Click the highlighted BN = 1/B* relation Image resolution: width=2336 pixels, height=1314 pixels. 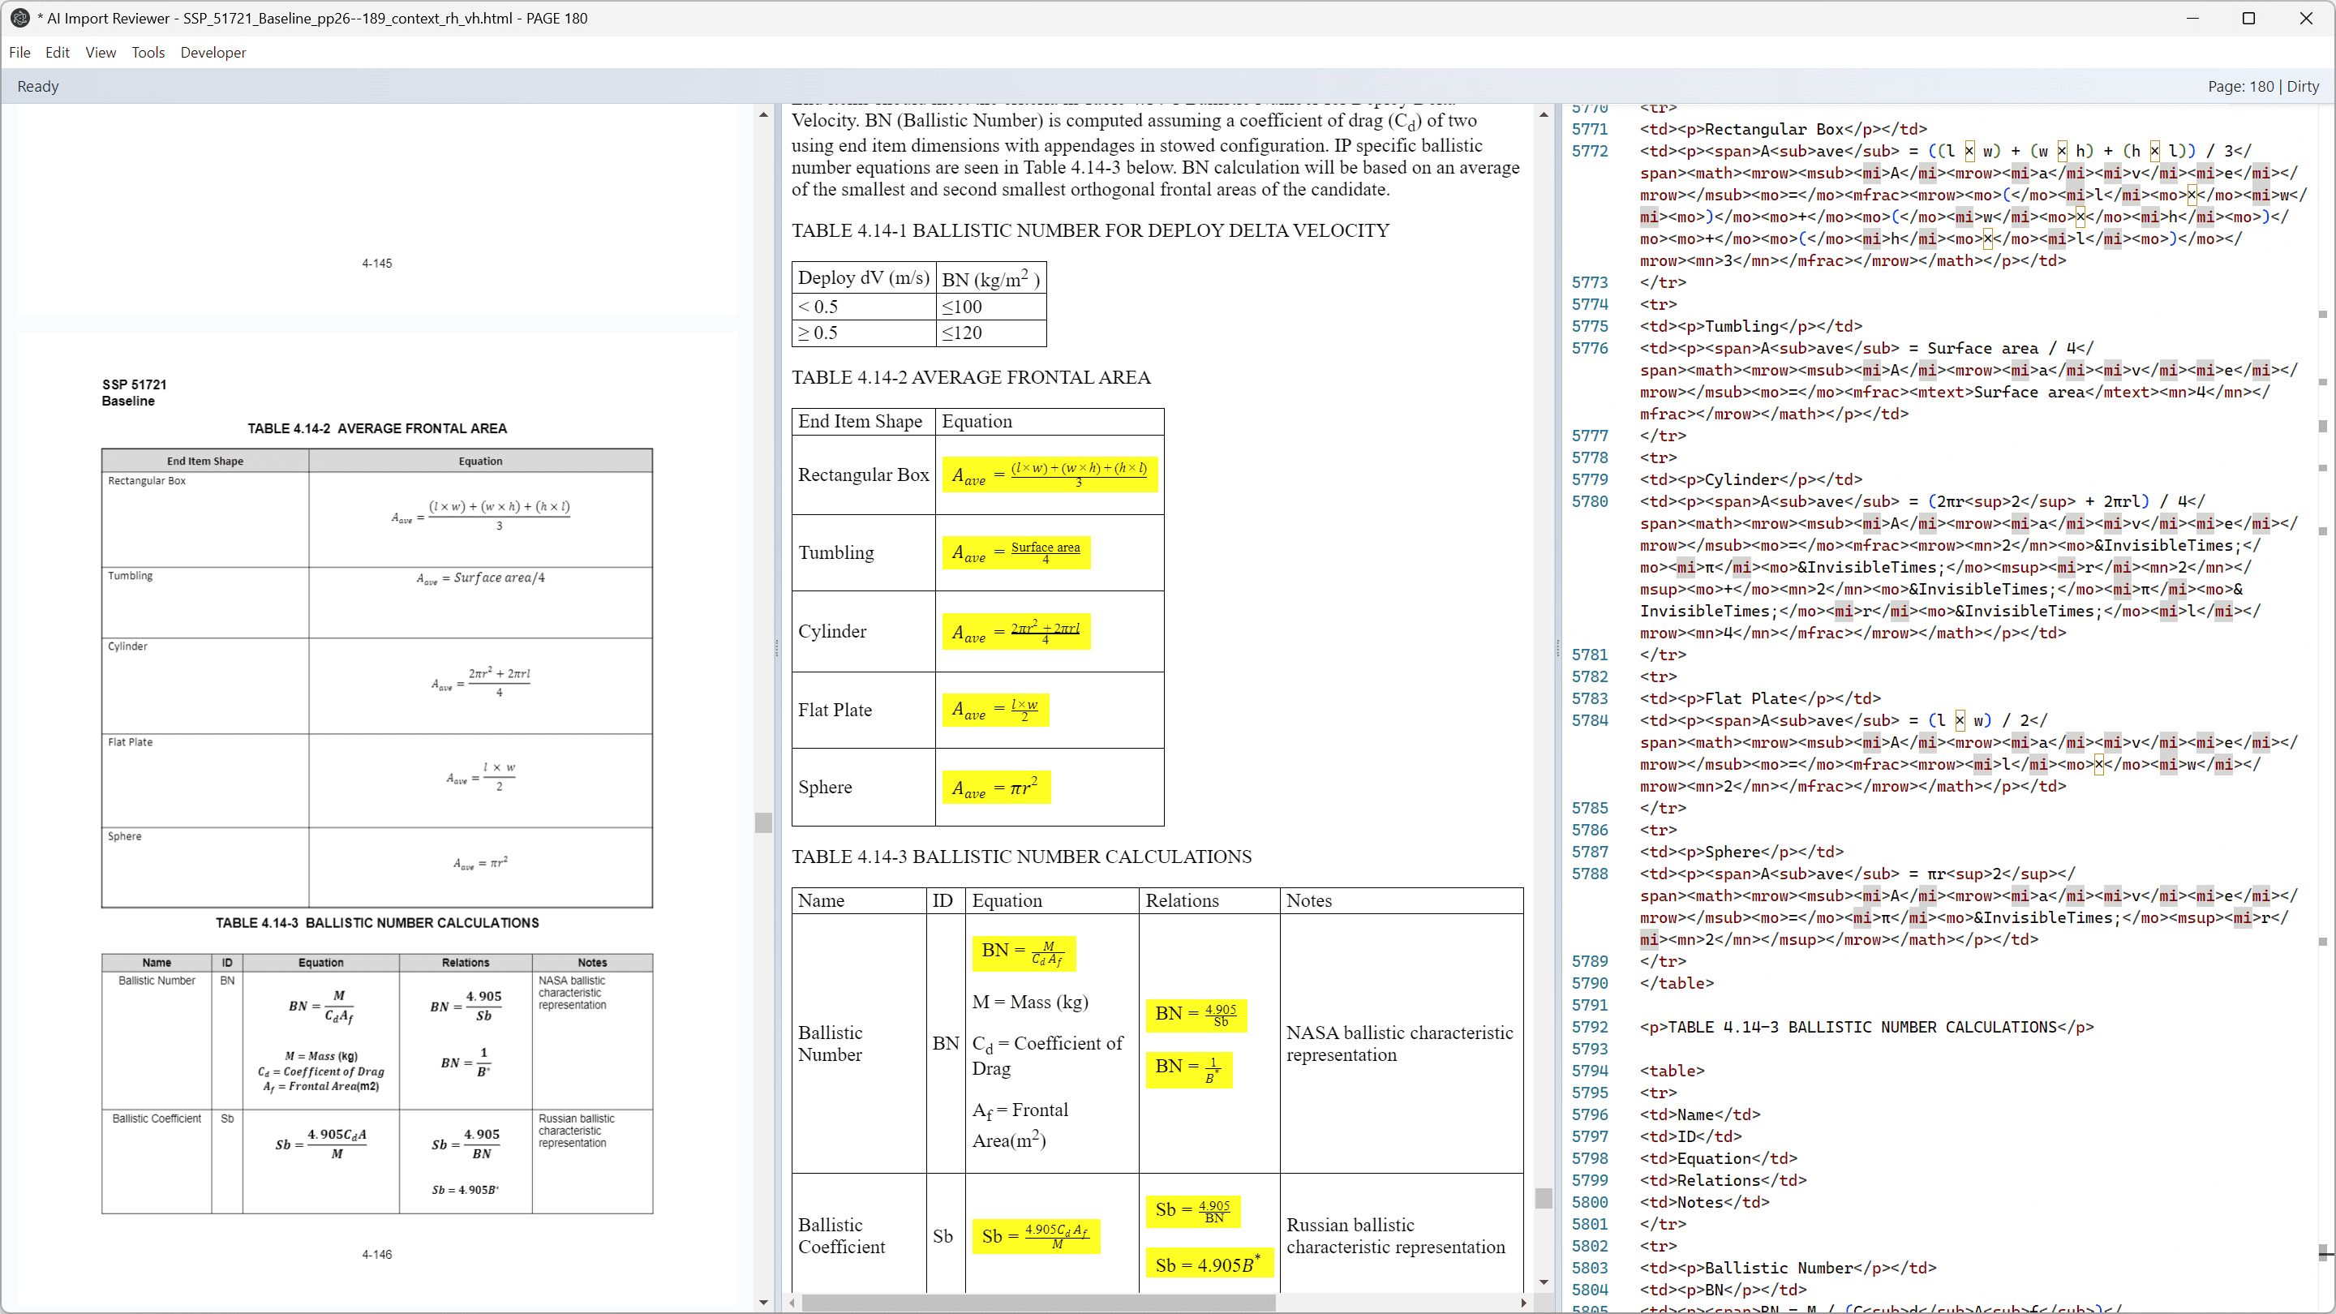tap(1189, 1068)
